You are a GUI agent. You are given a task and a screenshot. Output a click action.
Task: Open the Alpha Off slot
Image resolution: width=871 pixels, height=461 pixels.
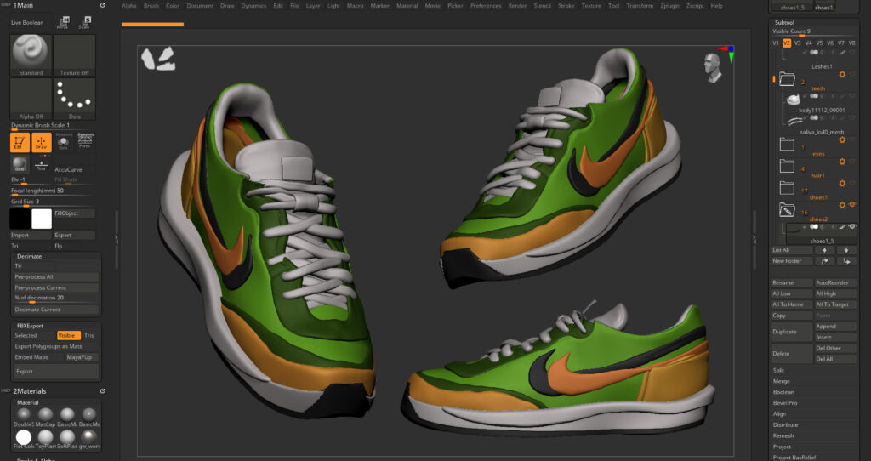coord(31,99)
